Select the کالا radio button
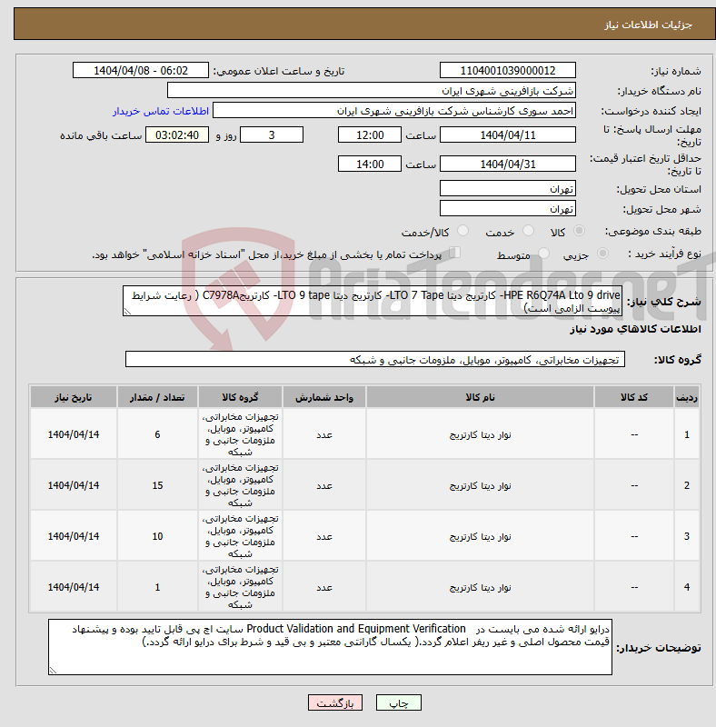This screenshot has width=716, height=727. (x=579, y=231)
